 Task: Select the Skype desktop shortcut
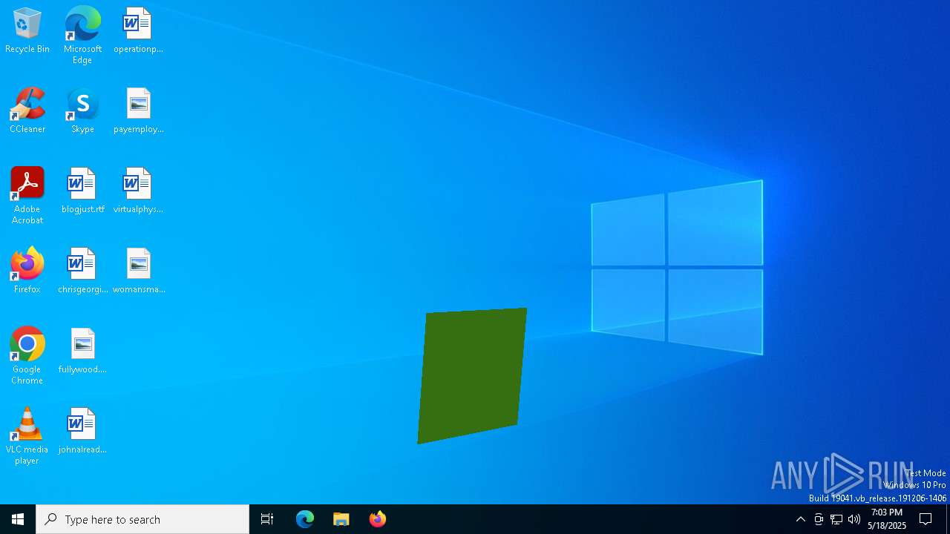point(82,111)
